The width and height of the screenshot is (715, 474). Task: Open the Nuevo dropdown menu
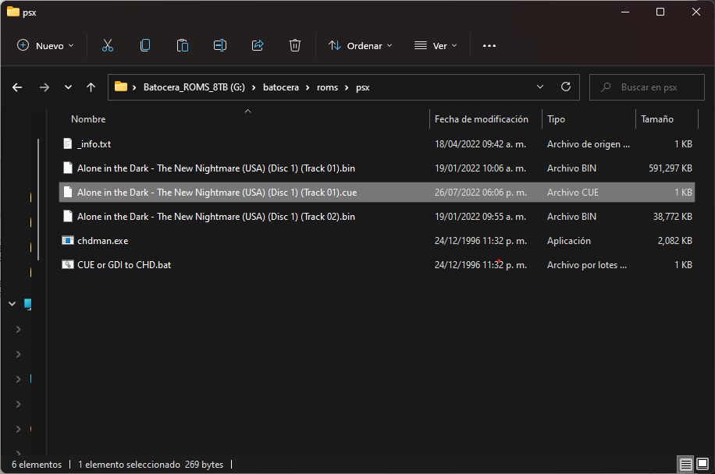click(x=45, y=45)
